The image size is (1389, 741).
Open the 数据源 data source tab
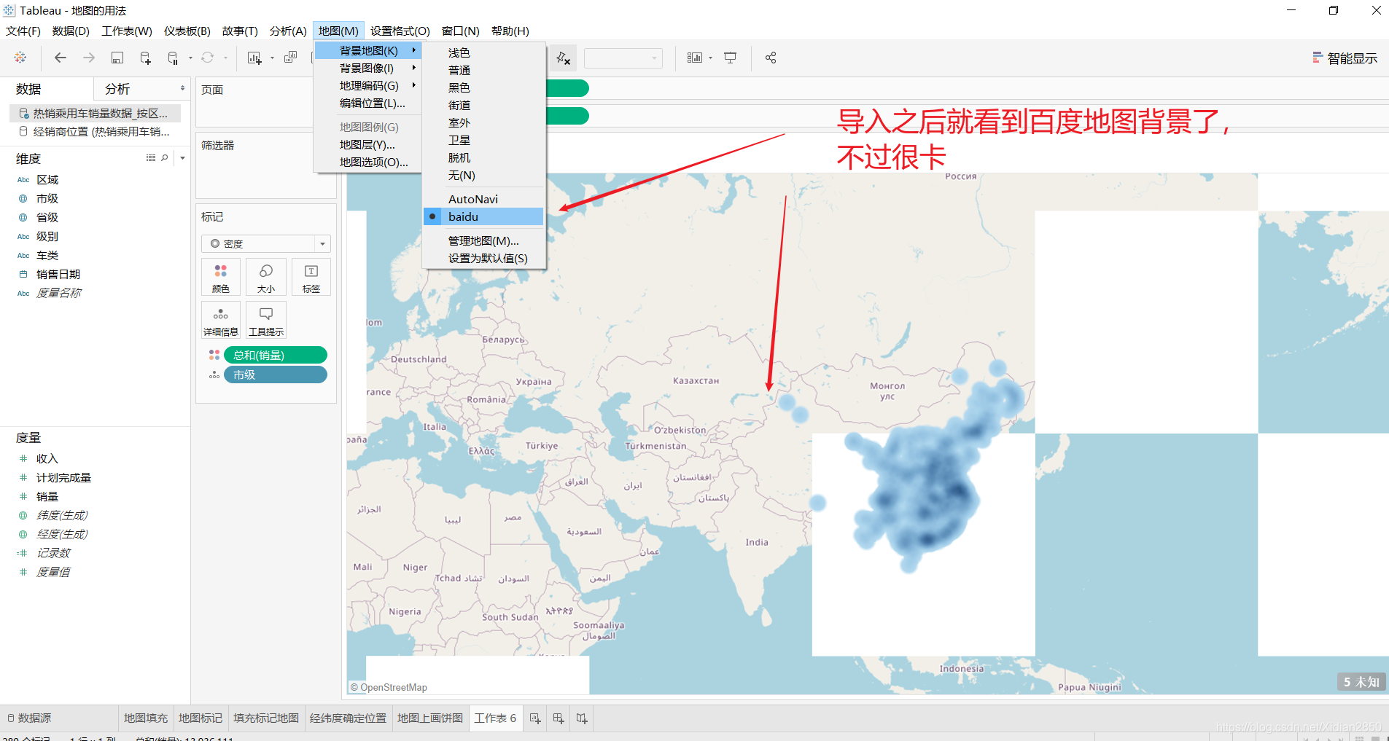tap(29, 718)
